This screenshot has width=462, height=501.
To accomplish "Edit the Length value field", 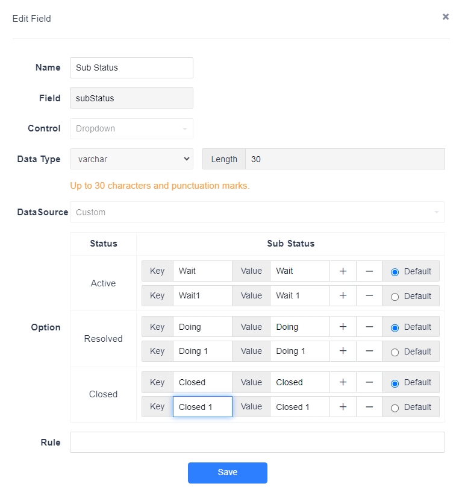I will [x=345, y=159].
